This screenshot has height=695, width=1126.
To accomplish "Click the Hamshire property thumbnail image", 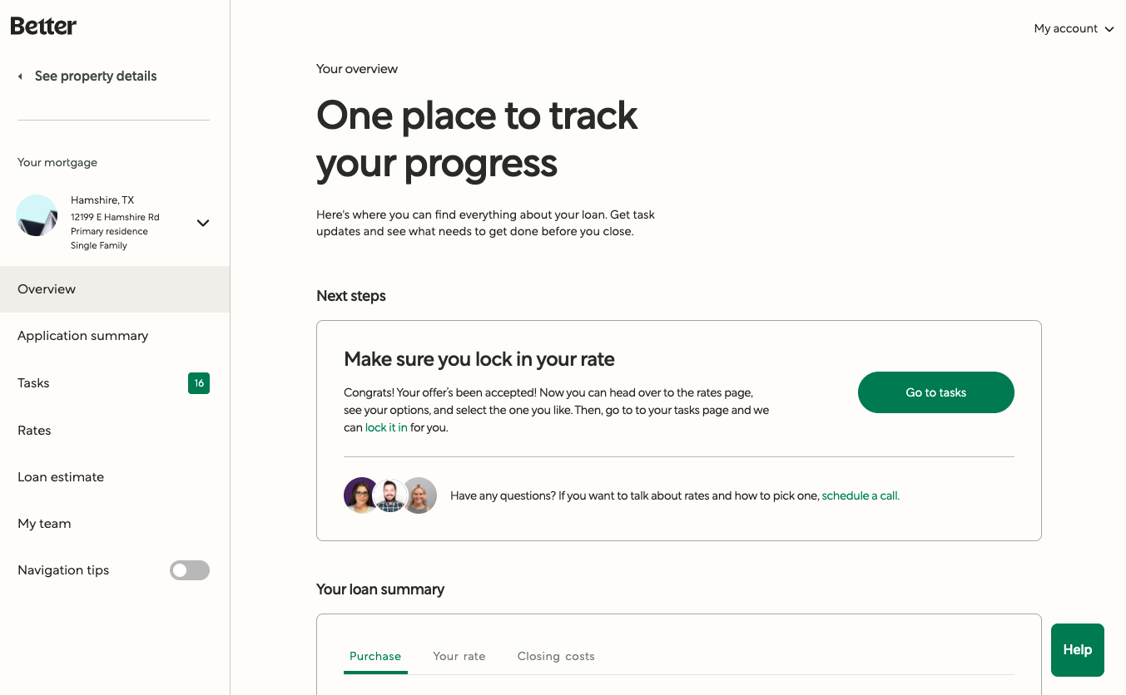I will (x=37, y=215).
